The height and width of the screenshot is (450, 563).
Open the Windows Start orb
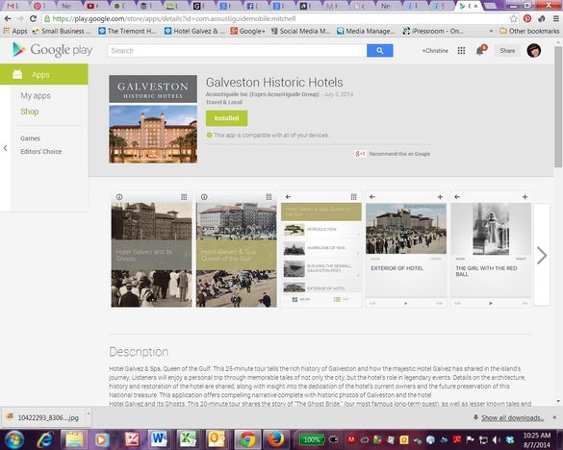pyautogui.click(x=13, y=439)
